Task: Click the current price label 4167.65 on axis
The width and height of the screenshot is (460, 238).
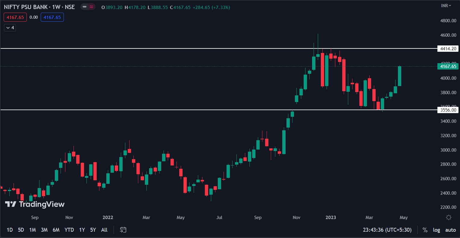Action: tap(448, 66)
